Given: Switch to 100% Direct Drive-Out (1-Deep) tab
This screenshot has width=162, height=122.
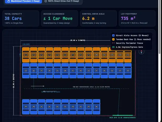Looking at the screenshot, I should (62, 1).
